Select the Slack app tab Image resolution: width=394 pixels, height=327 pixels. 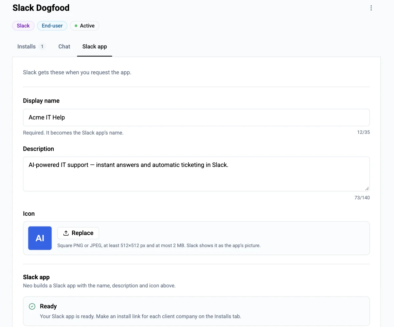(95, 46)
